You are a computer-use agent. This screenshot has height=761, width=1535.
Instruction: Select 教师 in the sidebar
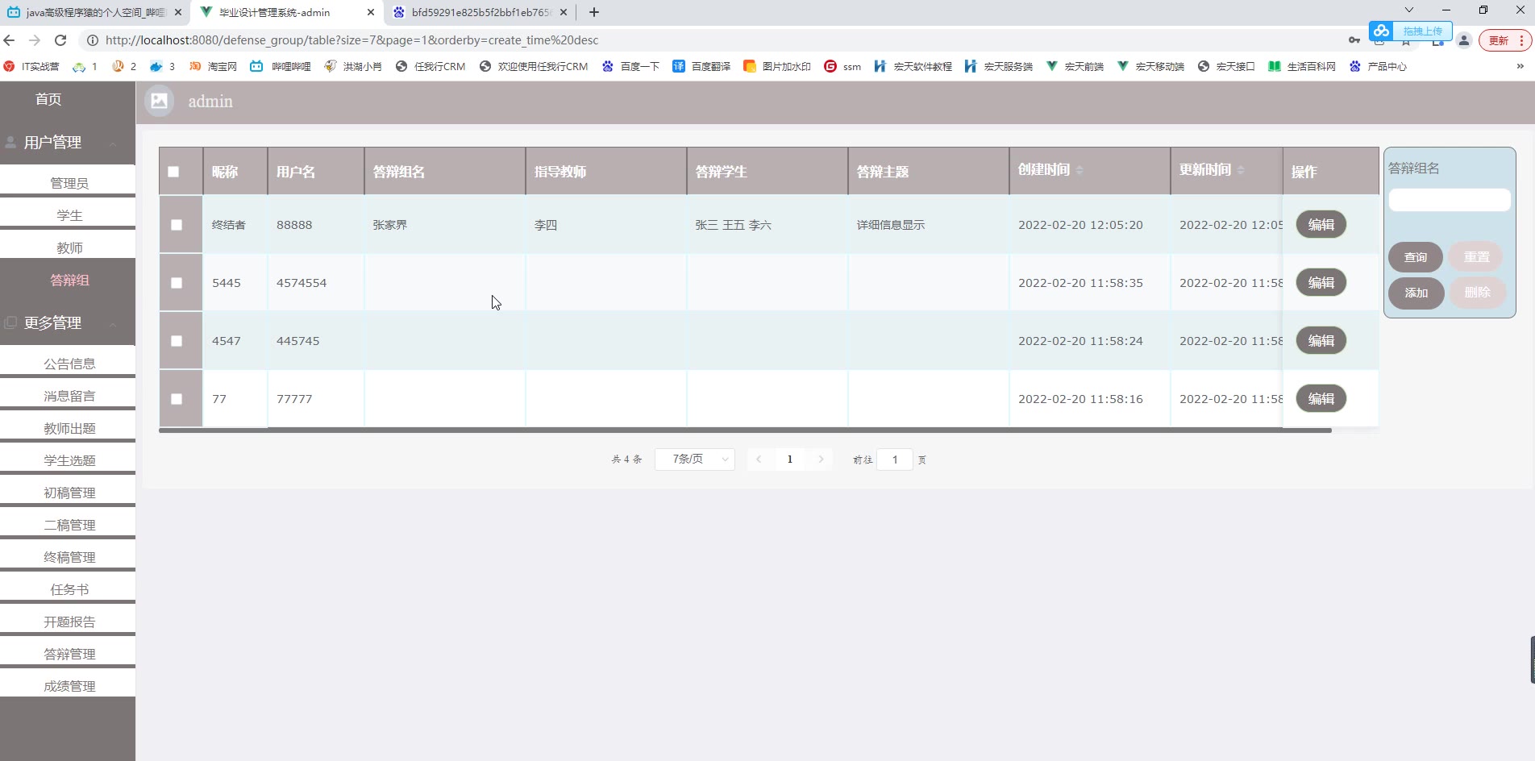click(x=69, y=247)
